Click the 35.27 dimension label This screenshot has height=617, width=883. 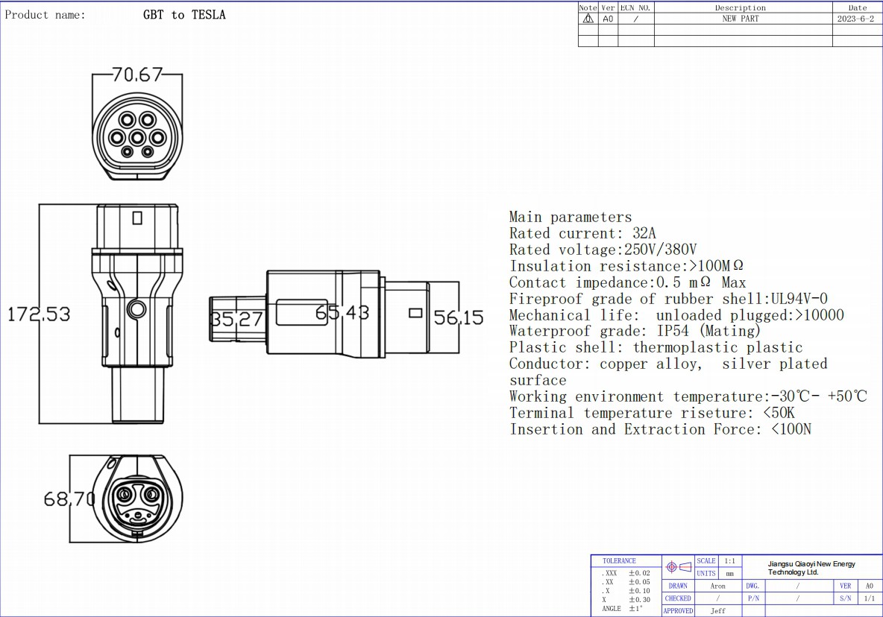[x=236, y=320]
